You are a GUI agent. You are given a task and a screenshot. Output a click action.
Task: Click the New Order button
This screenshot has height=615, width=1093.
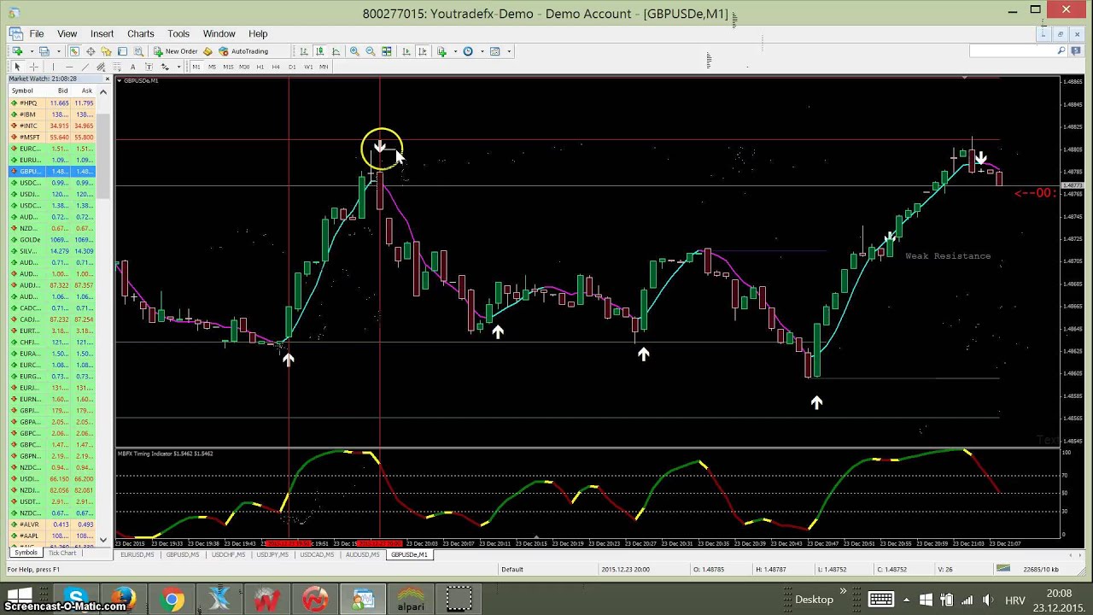coord(176,51)
